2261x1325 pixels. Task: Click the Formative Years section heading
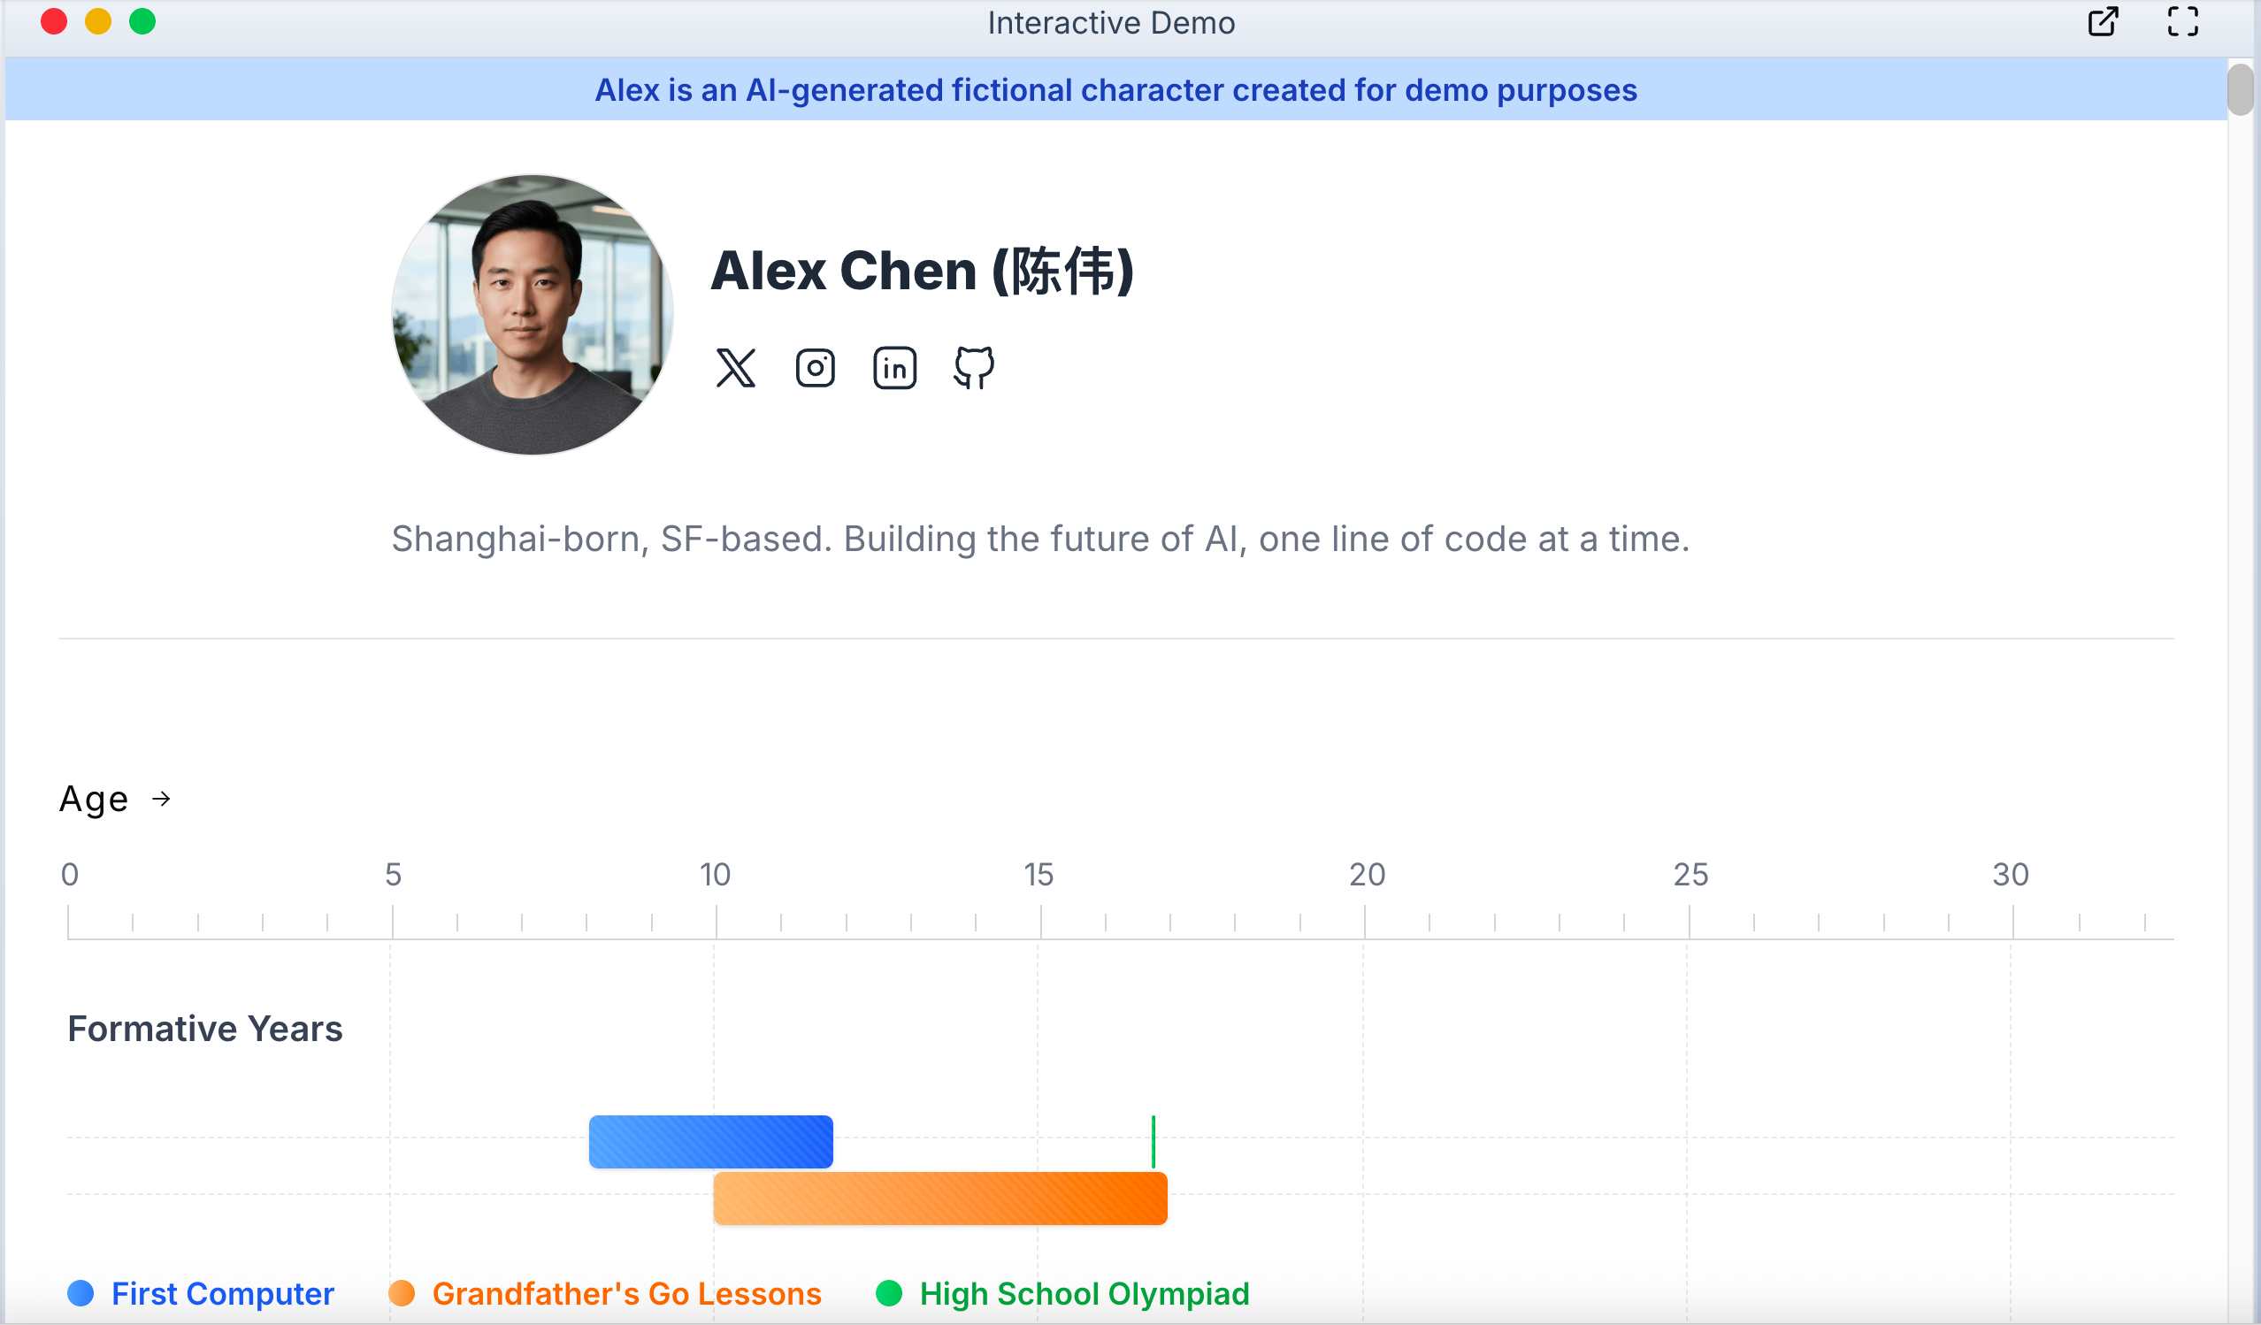204,1028
